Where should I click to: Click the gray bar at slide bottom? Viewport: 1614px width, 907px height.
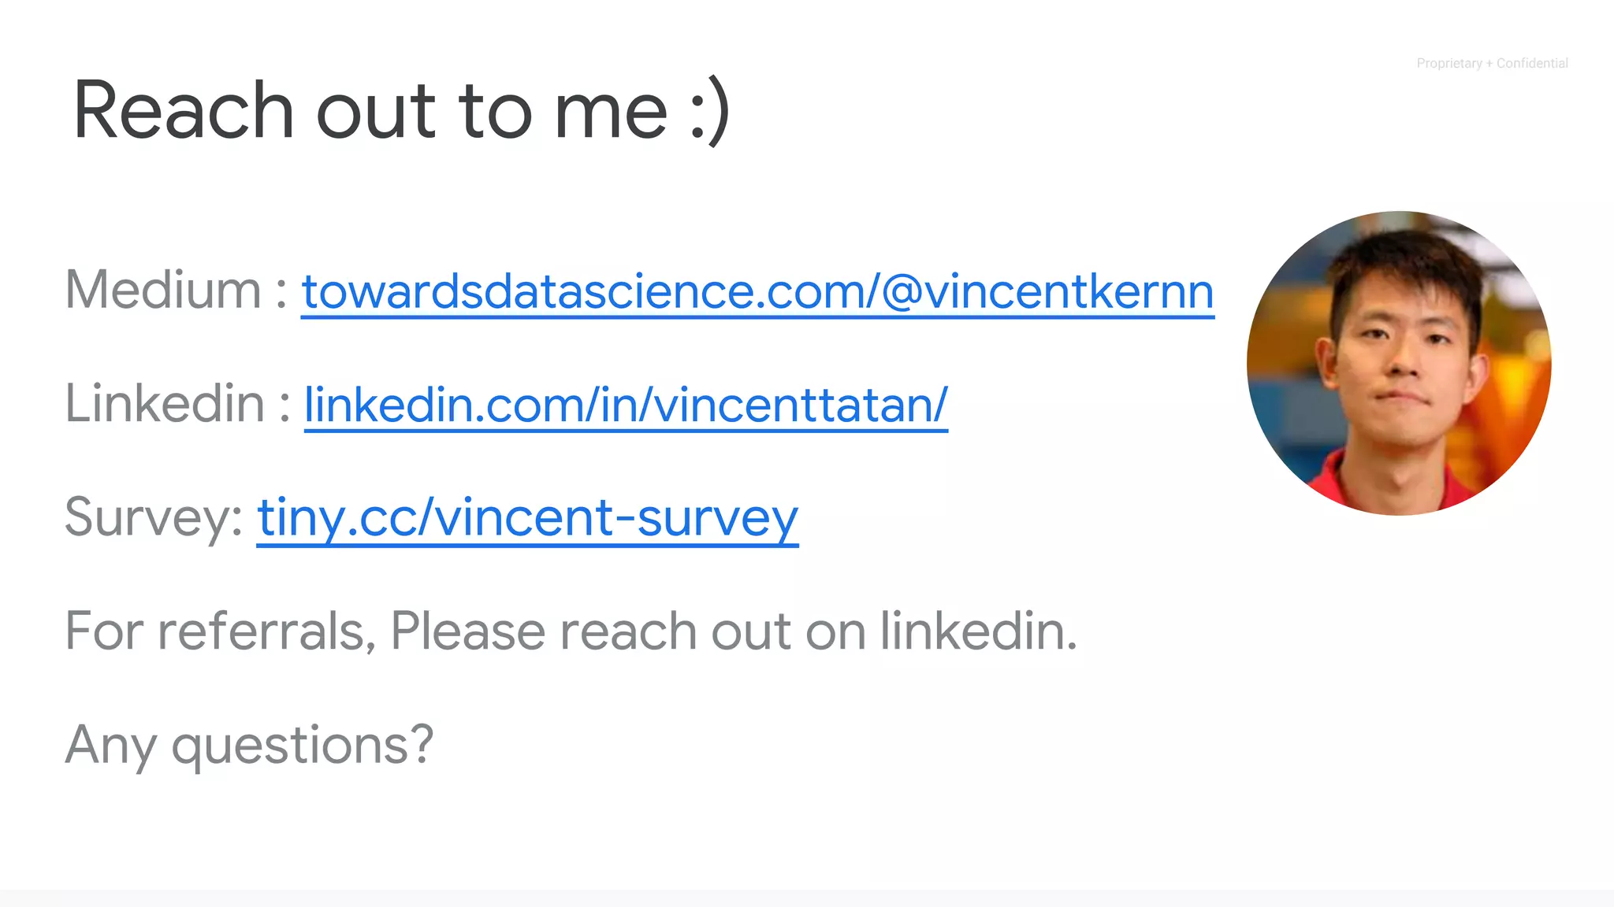point(807,898)
